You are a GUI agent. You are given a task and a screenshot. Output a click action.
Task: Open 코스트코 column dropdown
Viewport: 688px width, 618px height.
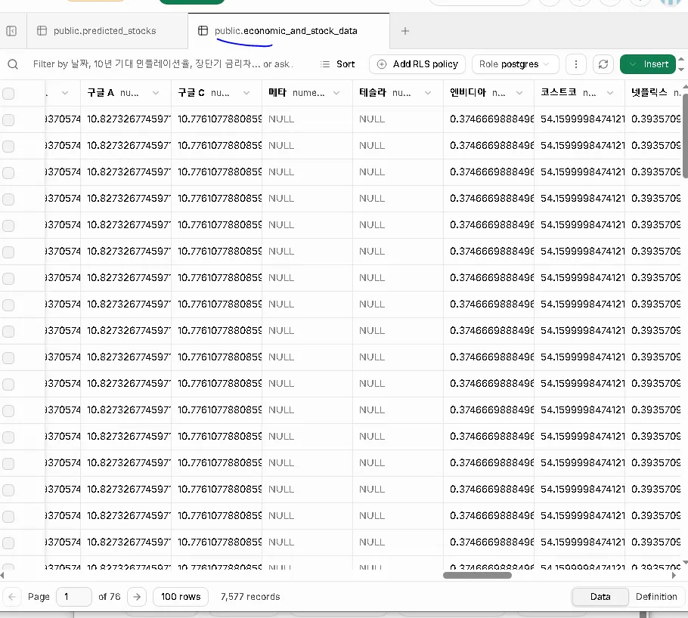point(610,93)
